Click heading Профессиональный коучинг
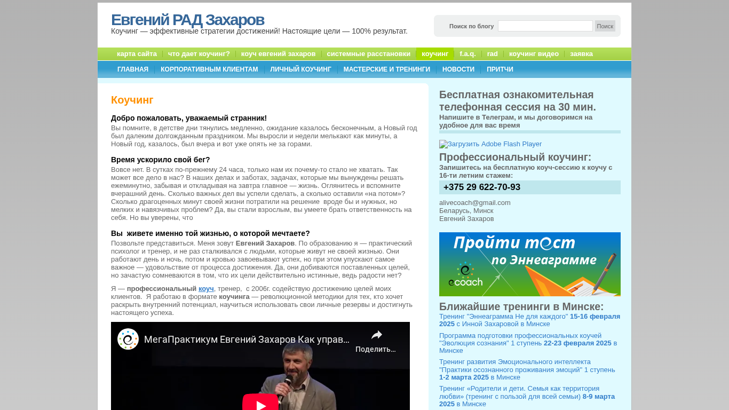Screen dimensions: 729x410 coord(515,157)
